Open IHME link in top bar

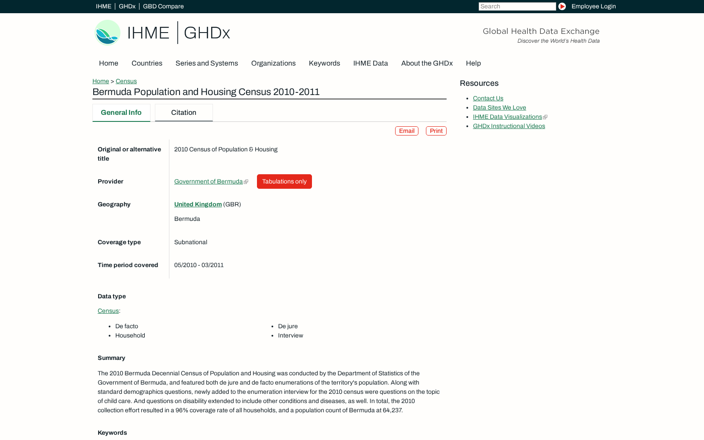click(103, 7)
